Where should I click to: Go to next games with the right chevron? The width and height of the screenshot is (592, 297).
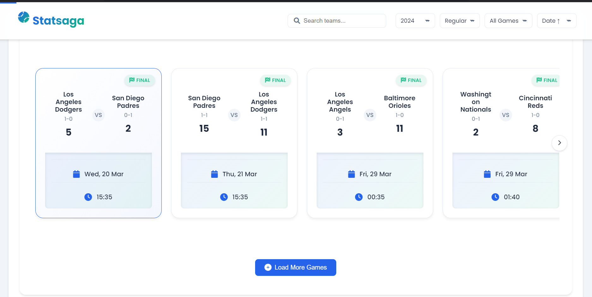pyautogui.click(x=559, y=143)
